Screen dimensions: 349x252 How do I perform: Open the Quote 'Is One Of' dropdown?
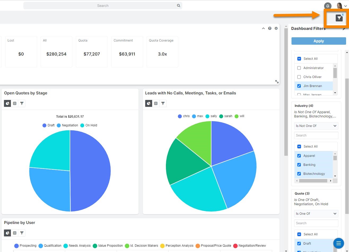[316, 213]
